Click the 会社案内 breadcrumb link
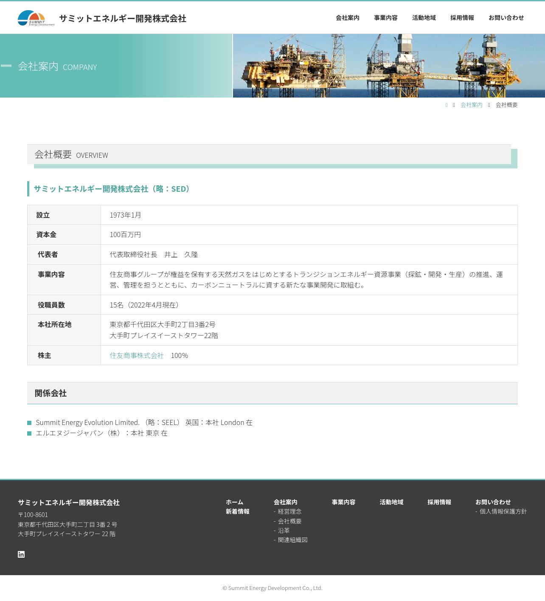This screenshot has height=601, width=545. [x=472, y=105]
